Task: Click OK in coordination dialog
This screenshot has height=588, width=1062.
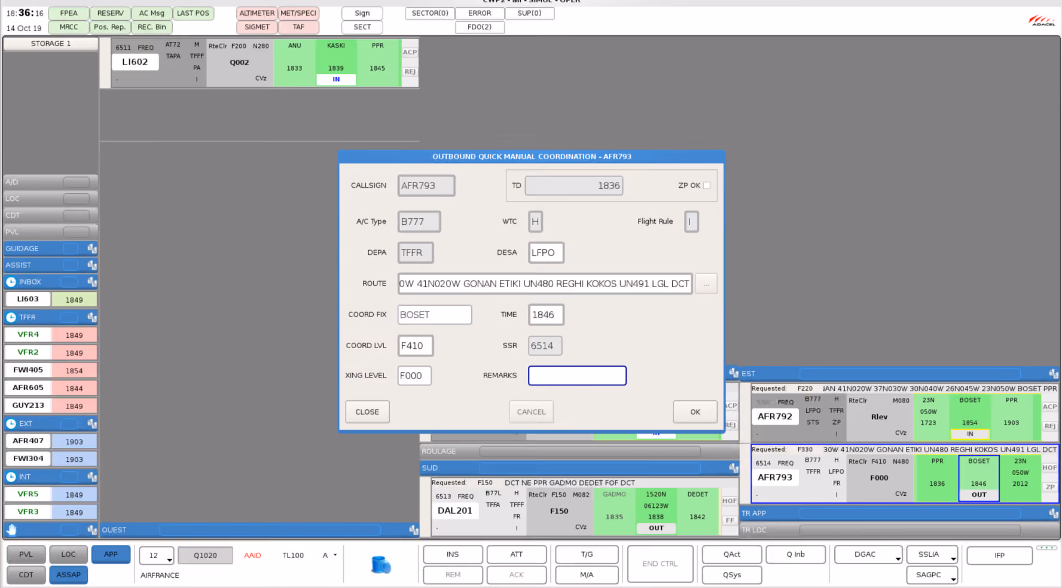Action: (695, 412)
